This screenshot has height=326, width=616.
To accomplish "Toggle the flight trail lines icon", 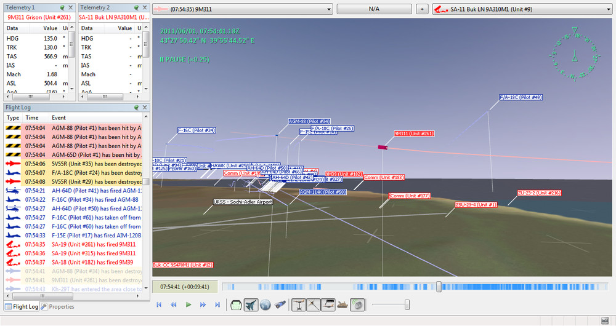I will point(313,305).
